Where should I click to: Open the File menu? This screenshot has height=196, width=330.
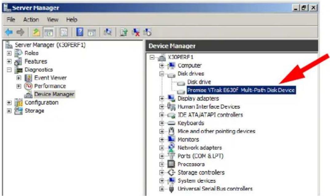click(x=11, y=20)
